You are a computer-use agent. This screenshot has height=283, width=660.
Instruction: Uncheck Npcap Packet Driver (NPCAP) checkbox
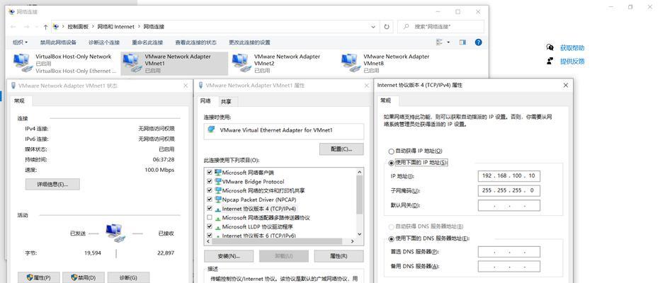(x=210, y=200)
